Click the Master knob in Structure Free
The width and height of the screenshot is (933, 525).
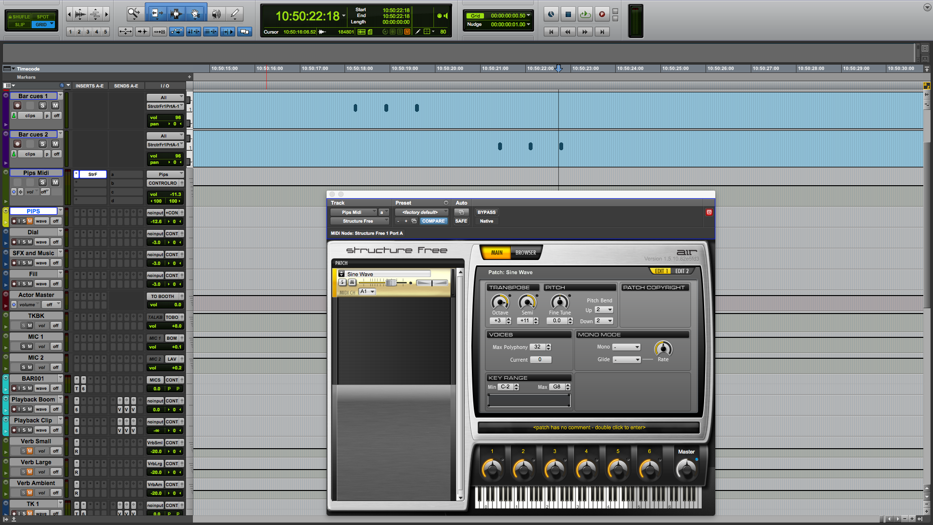(686, 469)
